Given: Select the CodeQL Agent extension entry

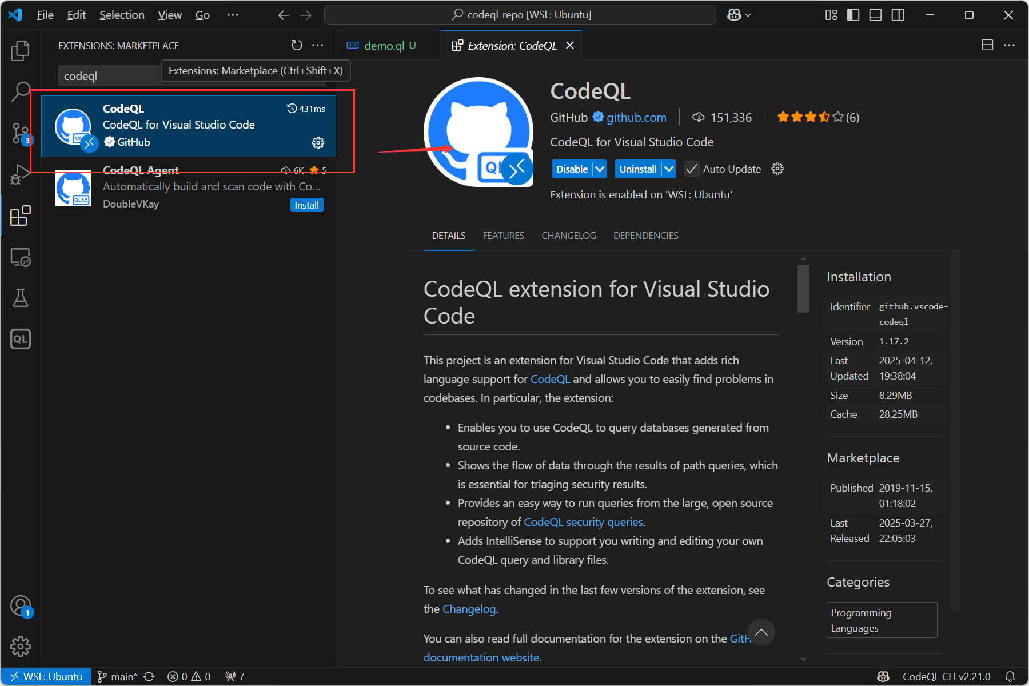Looking at the screenshot, I should coord(189,188).
